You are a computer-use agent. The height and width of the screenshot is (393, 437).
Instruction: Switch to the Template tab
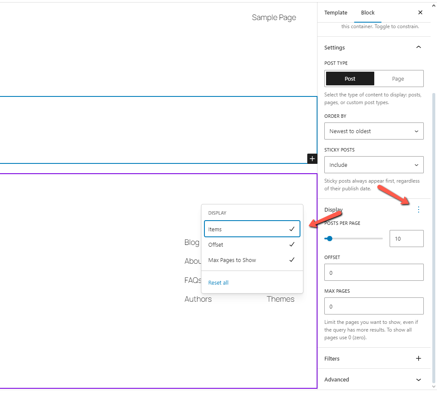(335, 12)
